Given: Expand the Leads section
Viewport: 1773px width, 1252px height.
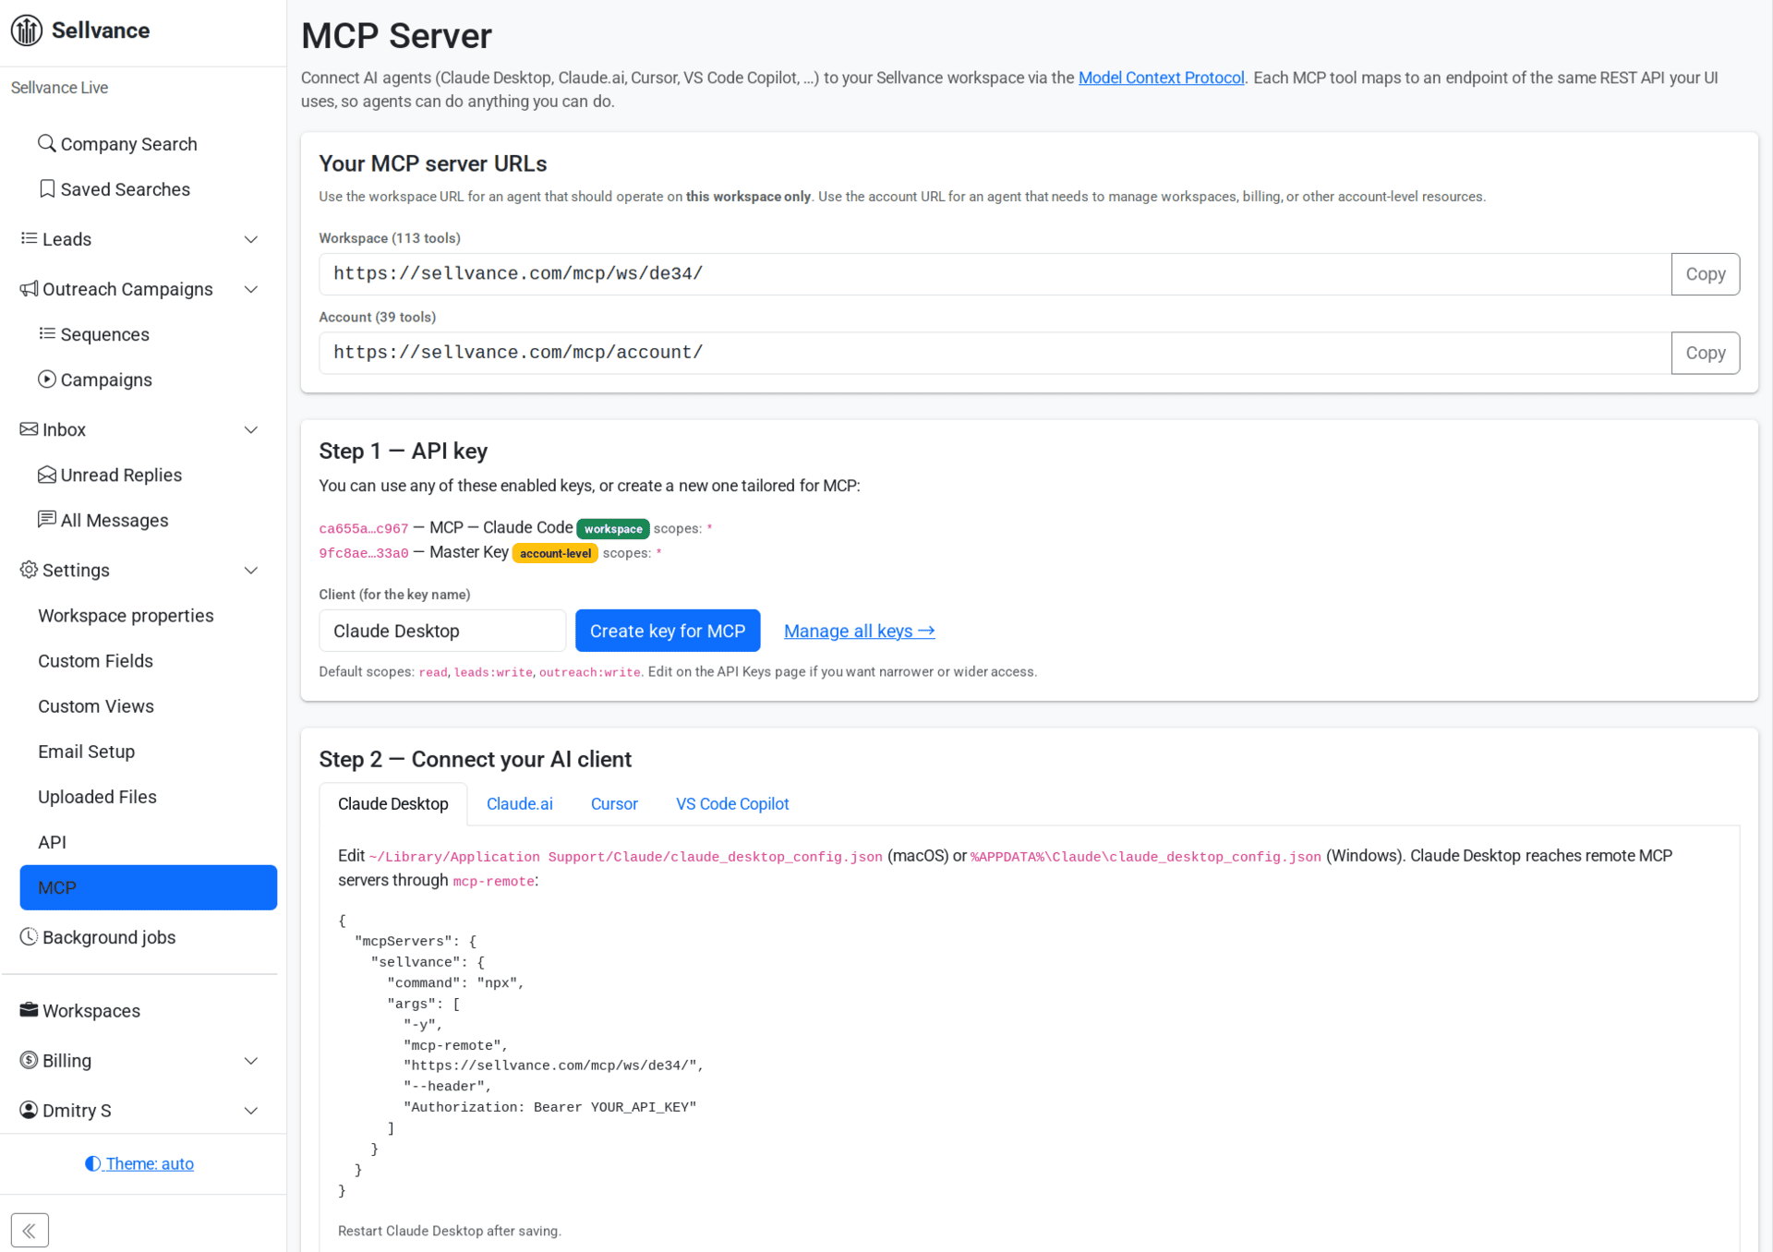Looking at the screenshot, I should pos(251,239).
